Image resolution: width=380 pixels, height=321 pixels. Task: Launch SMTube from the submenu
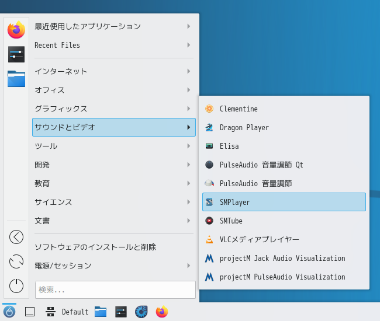pos(284,221)
